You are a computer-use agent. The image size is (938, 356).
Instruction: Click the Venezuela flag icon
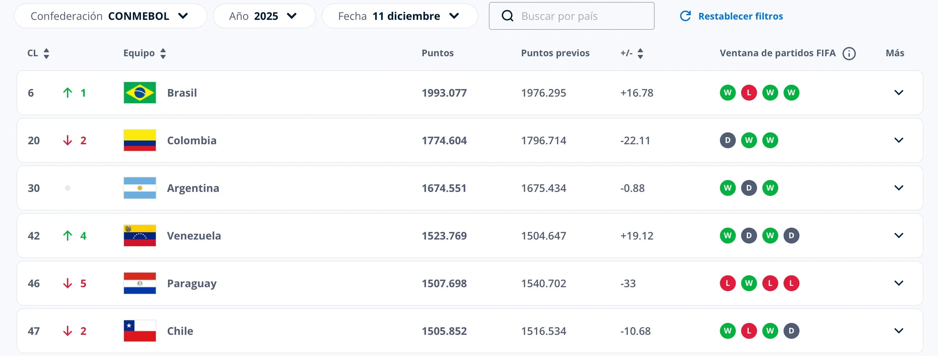coord(140,236)
